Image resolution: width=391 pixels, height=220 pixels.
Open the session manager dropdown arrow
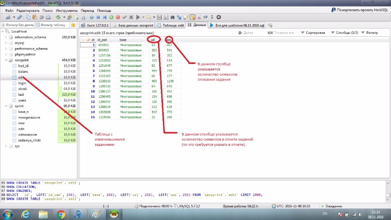coord(14,17)
